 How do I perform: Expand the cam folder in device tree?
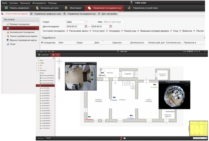37,68
